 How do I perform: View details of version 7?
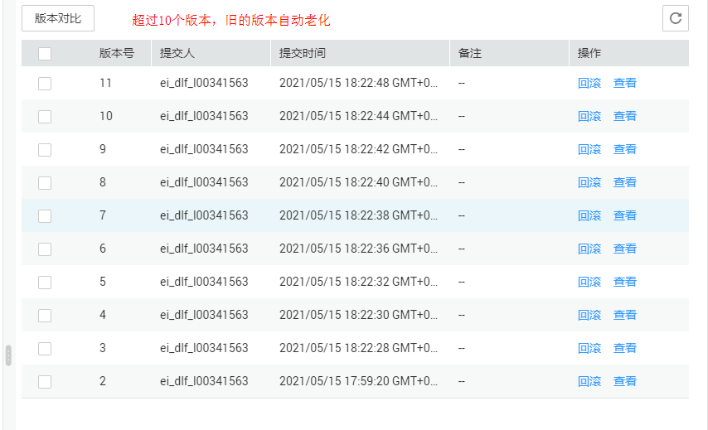(x=625, y=215)
